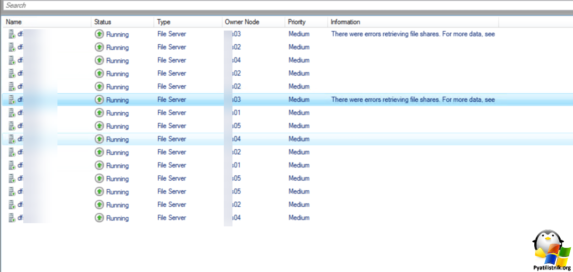
Task: Click the file server role icon in the top row
Action: click(12, 34)
